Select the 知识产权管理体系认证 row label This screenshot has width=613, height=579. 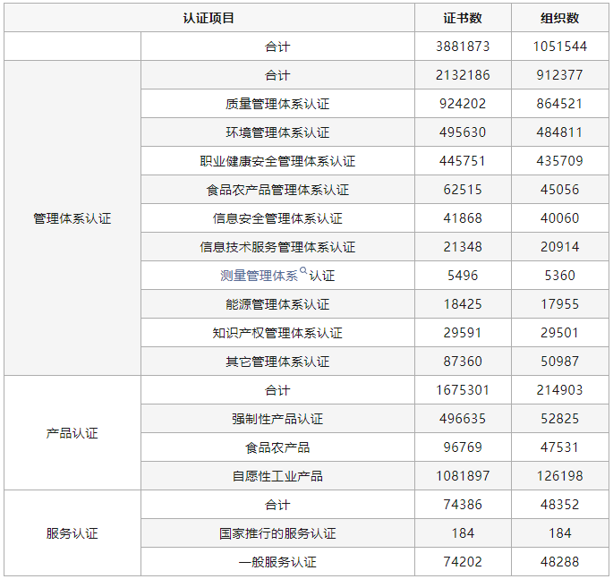coord(277,333)
